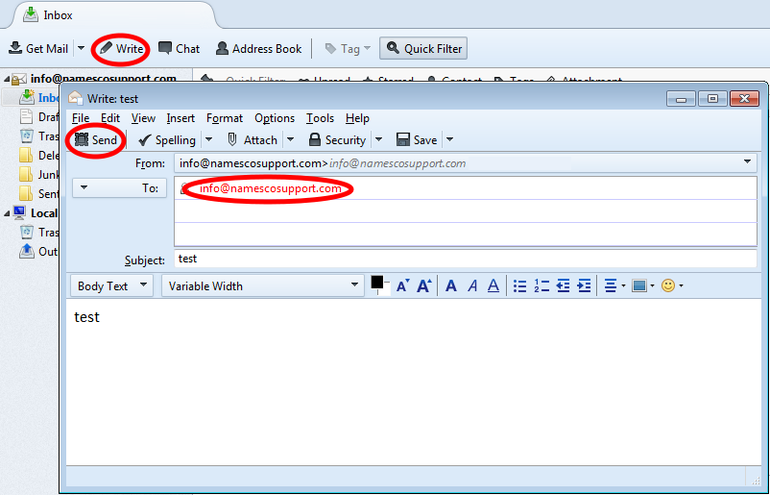Screen dimensions: 770x495
Task: Click the outdent icon
Action: click(x=563, y=285)
